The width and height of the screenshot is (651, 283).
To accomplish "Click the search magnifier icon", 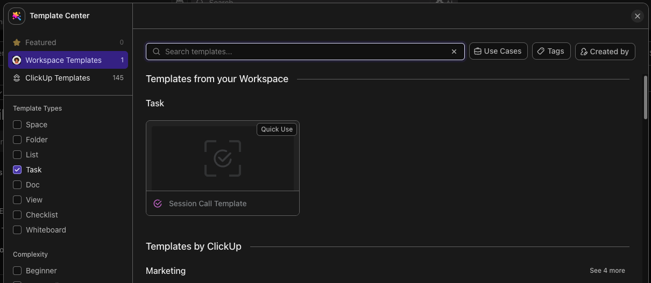I will point(157,52).
